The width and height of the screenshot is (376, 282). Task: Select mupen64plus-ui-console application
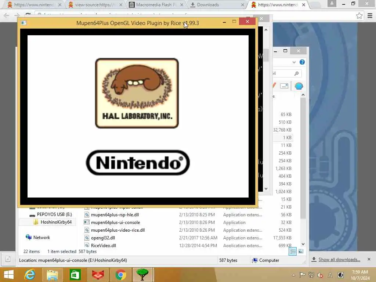115,222
